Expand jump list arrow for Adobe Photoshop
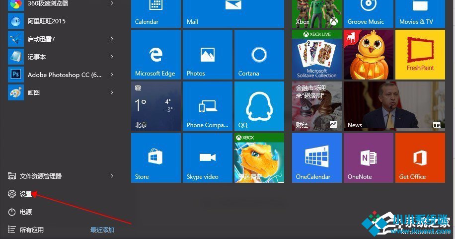Screen dimensions: 455x239 [112, 75]
